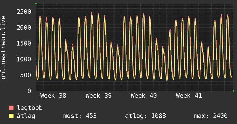Click the 'max: 2400' value
Viewport: 237px width, 124px height.
[x=211, y=116]
